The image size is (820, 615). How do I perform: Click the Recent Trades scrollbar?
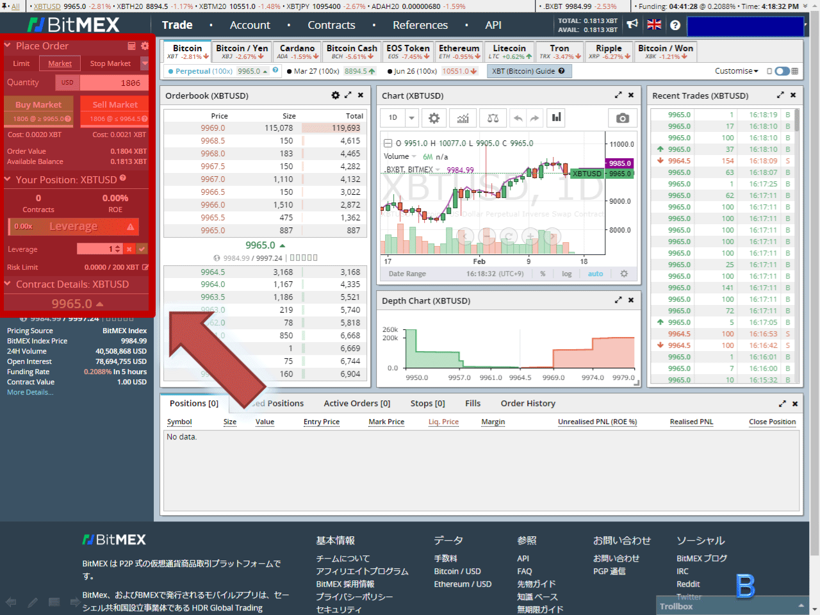(x=797, y=120)
